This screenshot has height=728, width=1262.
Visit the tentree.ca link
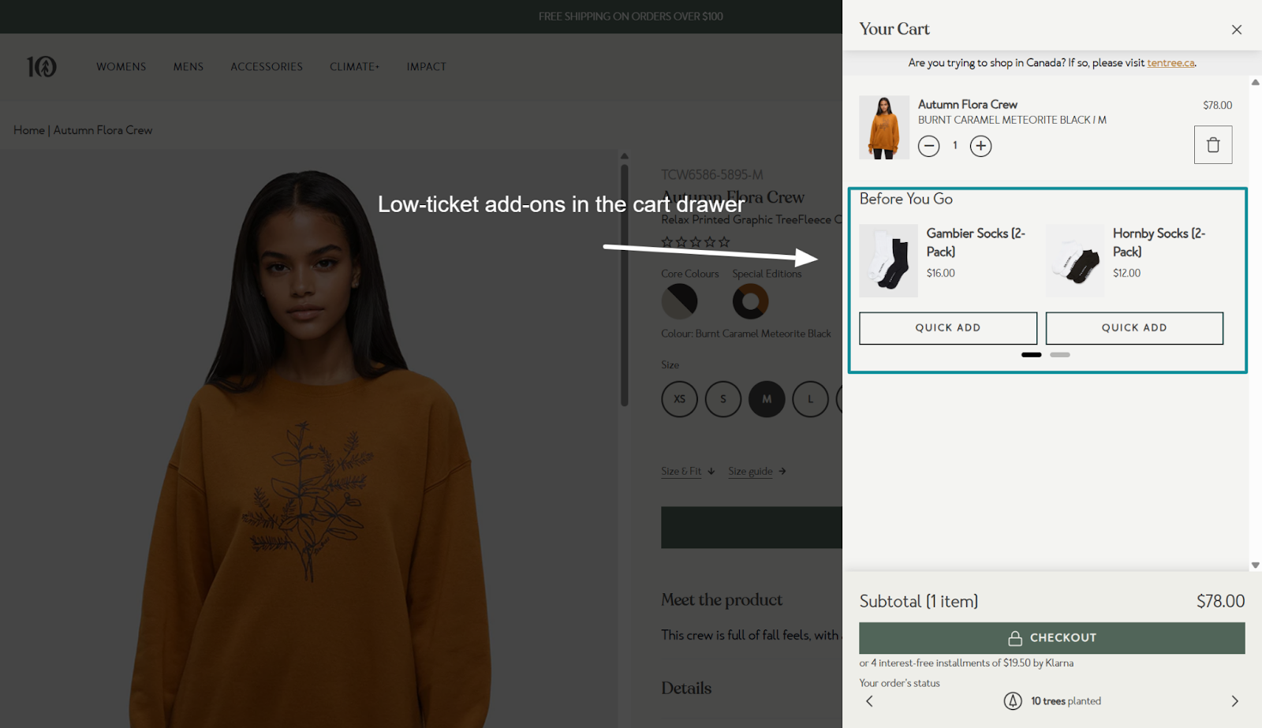point(1171,63)
